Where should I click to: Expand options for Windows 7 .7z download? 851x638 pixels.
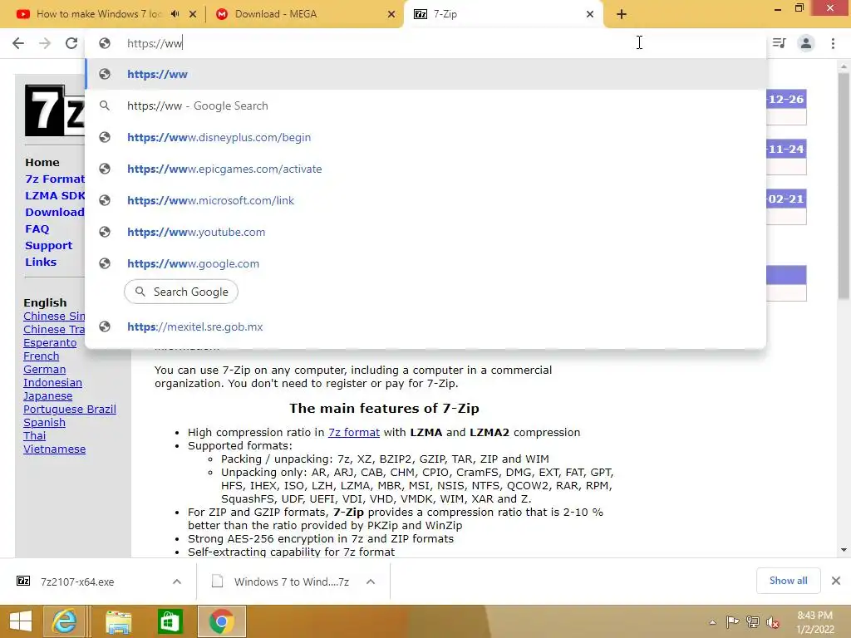(371, 582)
